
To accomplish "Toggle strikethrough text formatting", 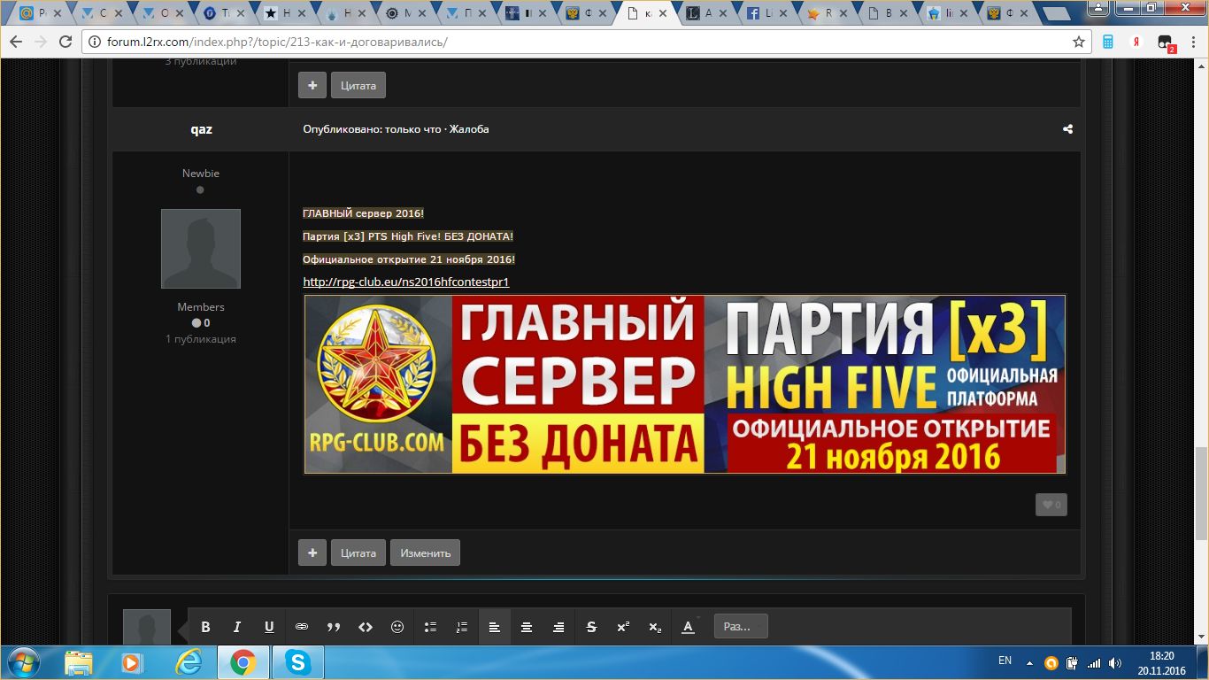I will 591,627.
